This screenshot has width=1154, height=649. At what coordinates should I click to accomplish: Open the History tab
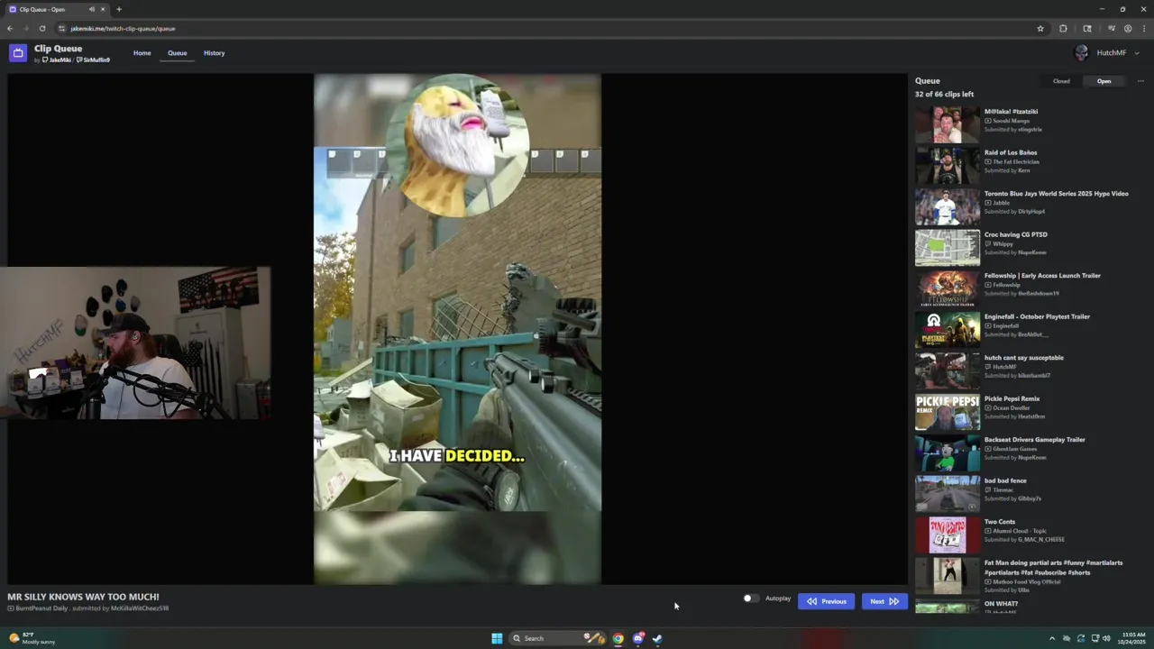(214, 53)
